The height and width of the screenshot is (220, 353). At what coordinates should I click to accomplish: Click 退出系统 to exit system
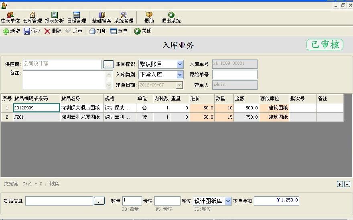(x=171, y=17)
